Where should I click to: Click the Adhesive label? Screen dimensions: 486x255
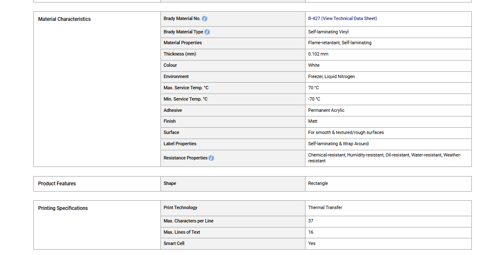pyautogui.click(x=173, y=110)
